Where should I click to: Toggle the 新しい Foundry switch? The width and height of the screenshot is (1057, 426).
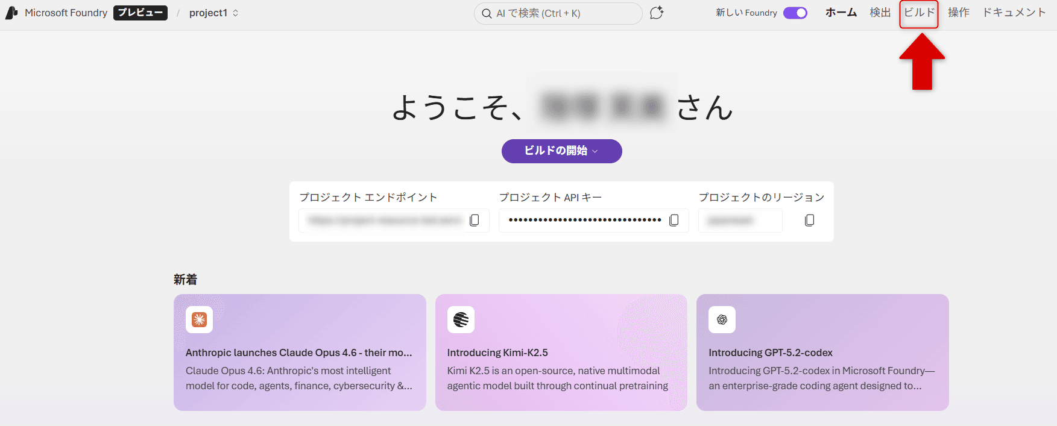point(795,13)
